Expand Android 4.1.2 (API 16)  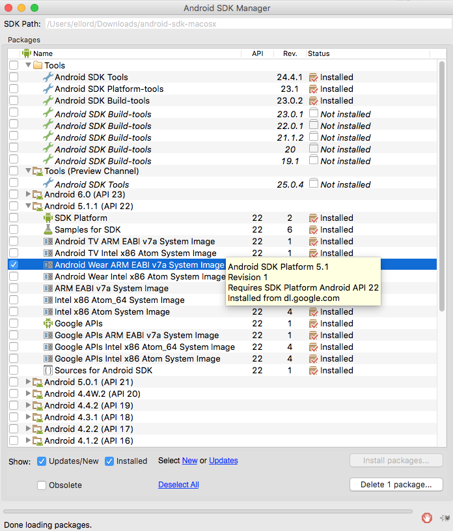(29, 440)
